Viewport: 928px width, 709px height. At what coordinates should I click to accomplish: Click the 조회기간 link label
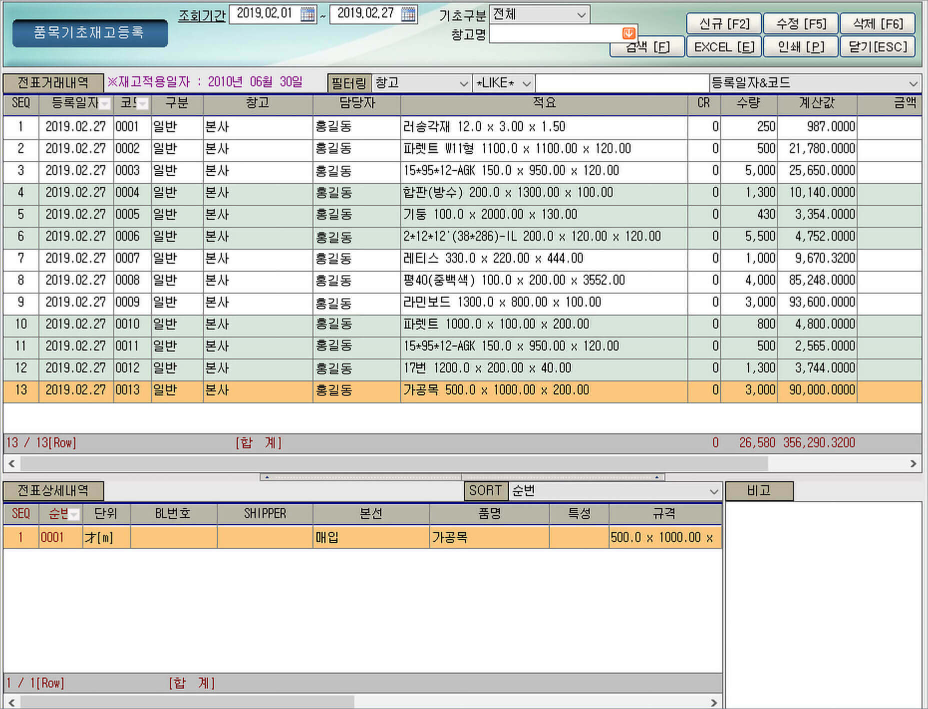point(202,15)
